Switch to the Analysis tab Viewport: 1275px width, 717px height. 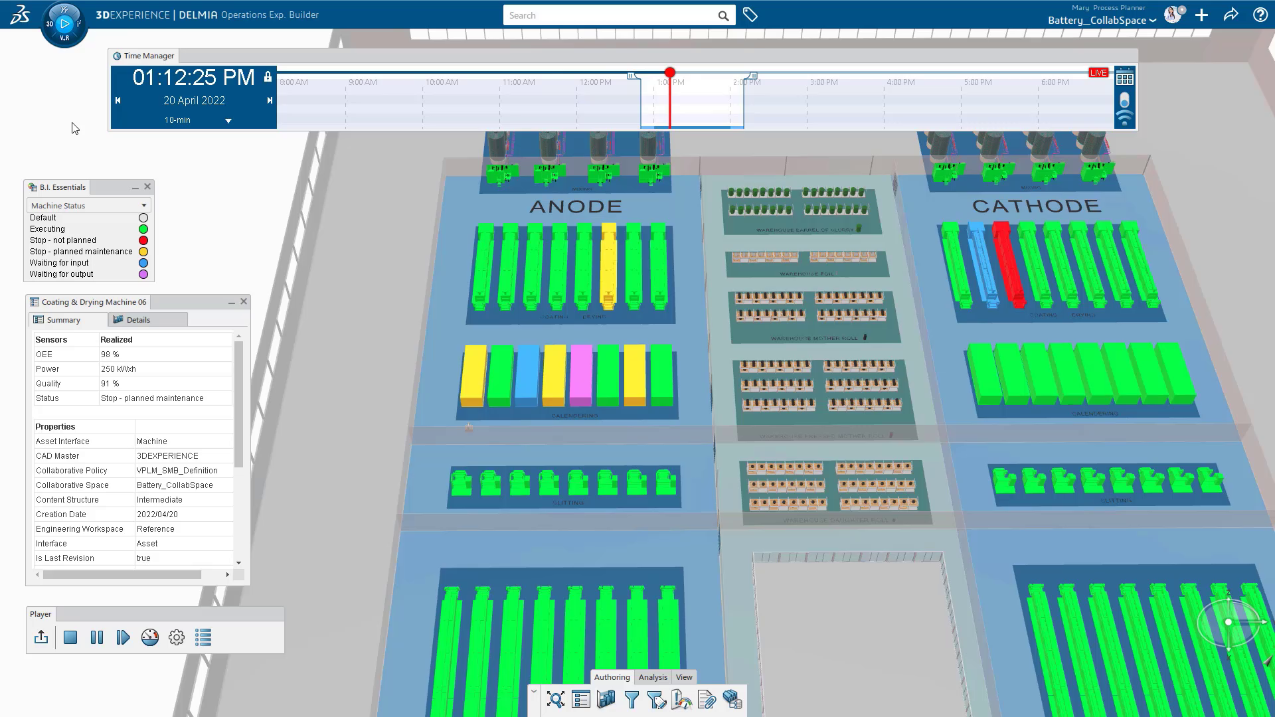point(653,677)
